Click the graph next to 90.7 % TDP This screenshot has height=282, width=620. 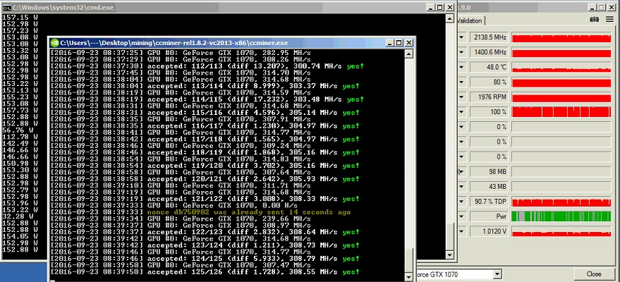pyautogui.click(x=561, y=202)
